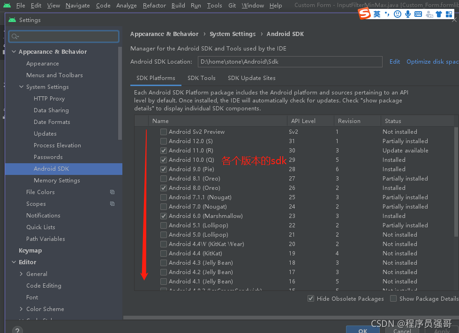Check the Android 7.1.1 (Nougat) checkbox

pos(164,197)
